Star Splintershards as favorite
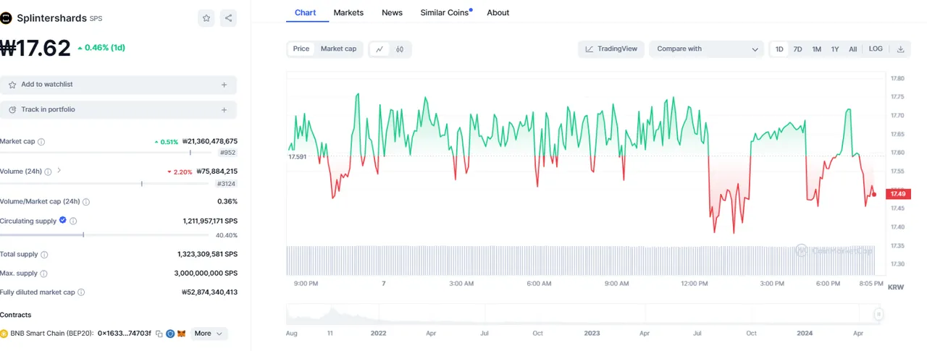This screenshot has height=351, width=927. click(206, 18)
